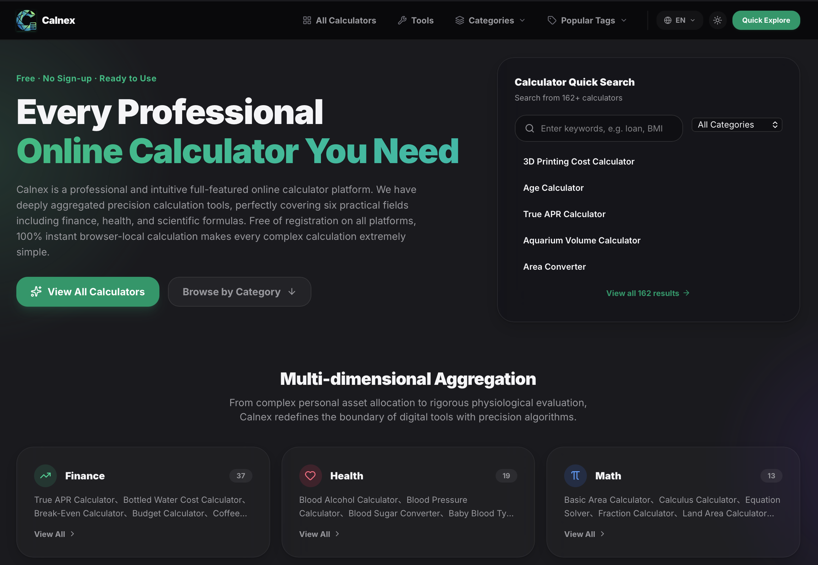Toggle the light/dark theme sun button
The height and width of the screenshot is (565, 818).
coord(718,20)
